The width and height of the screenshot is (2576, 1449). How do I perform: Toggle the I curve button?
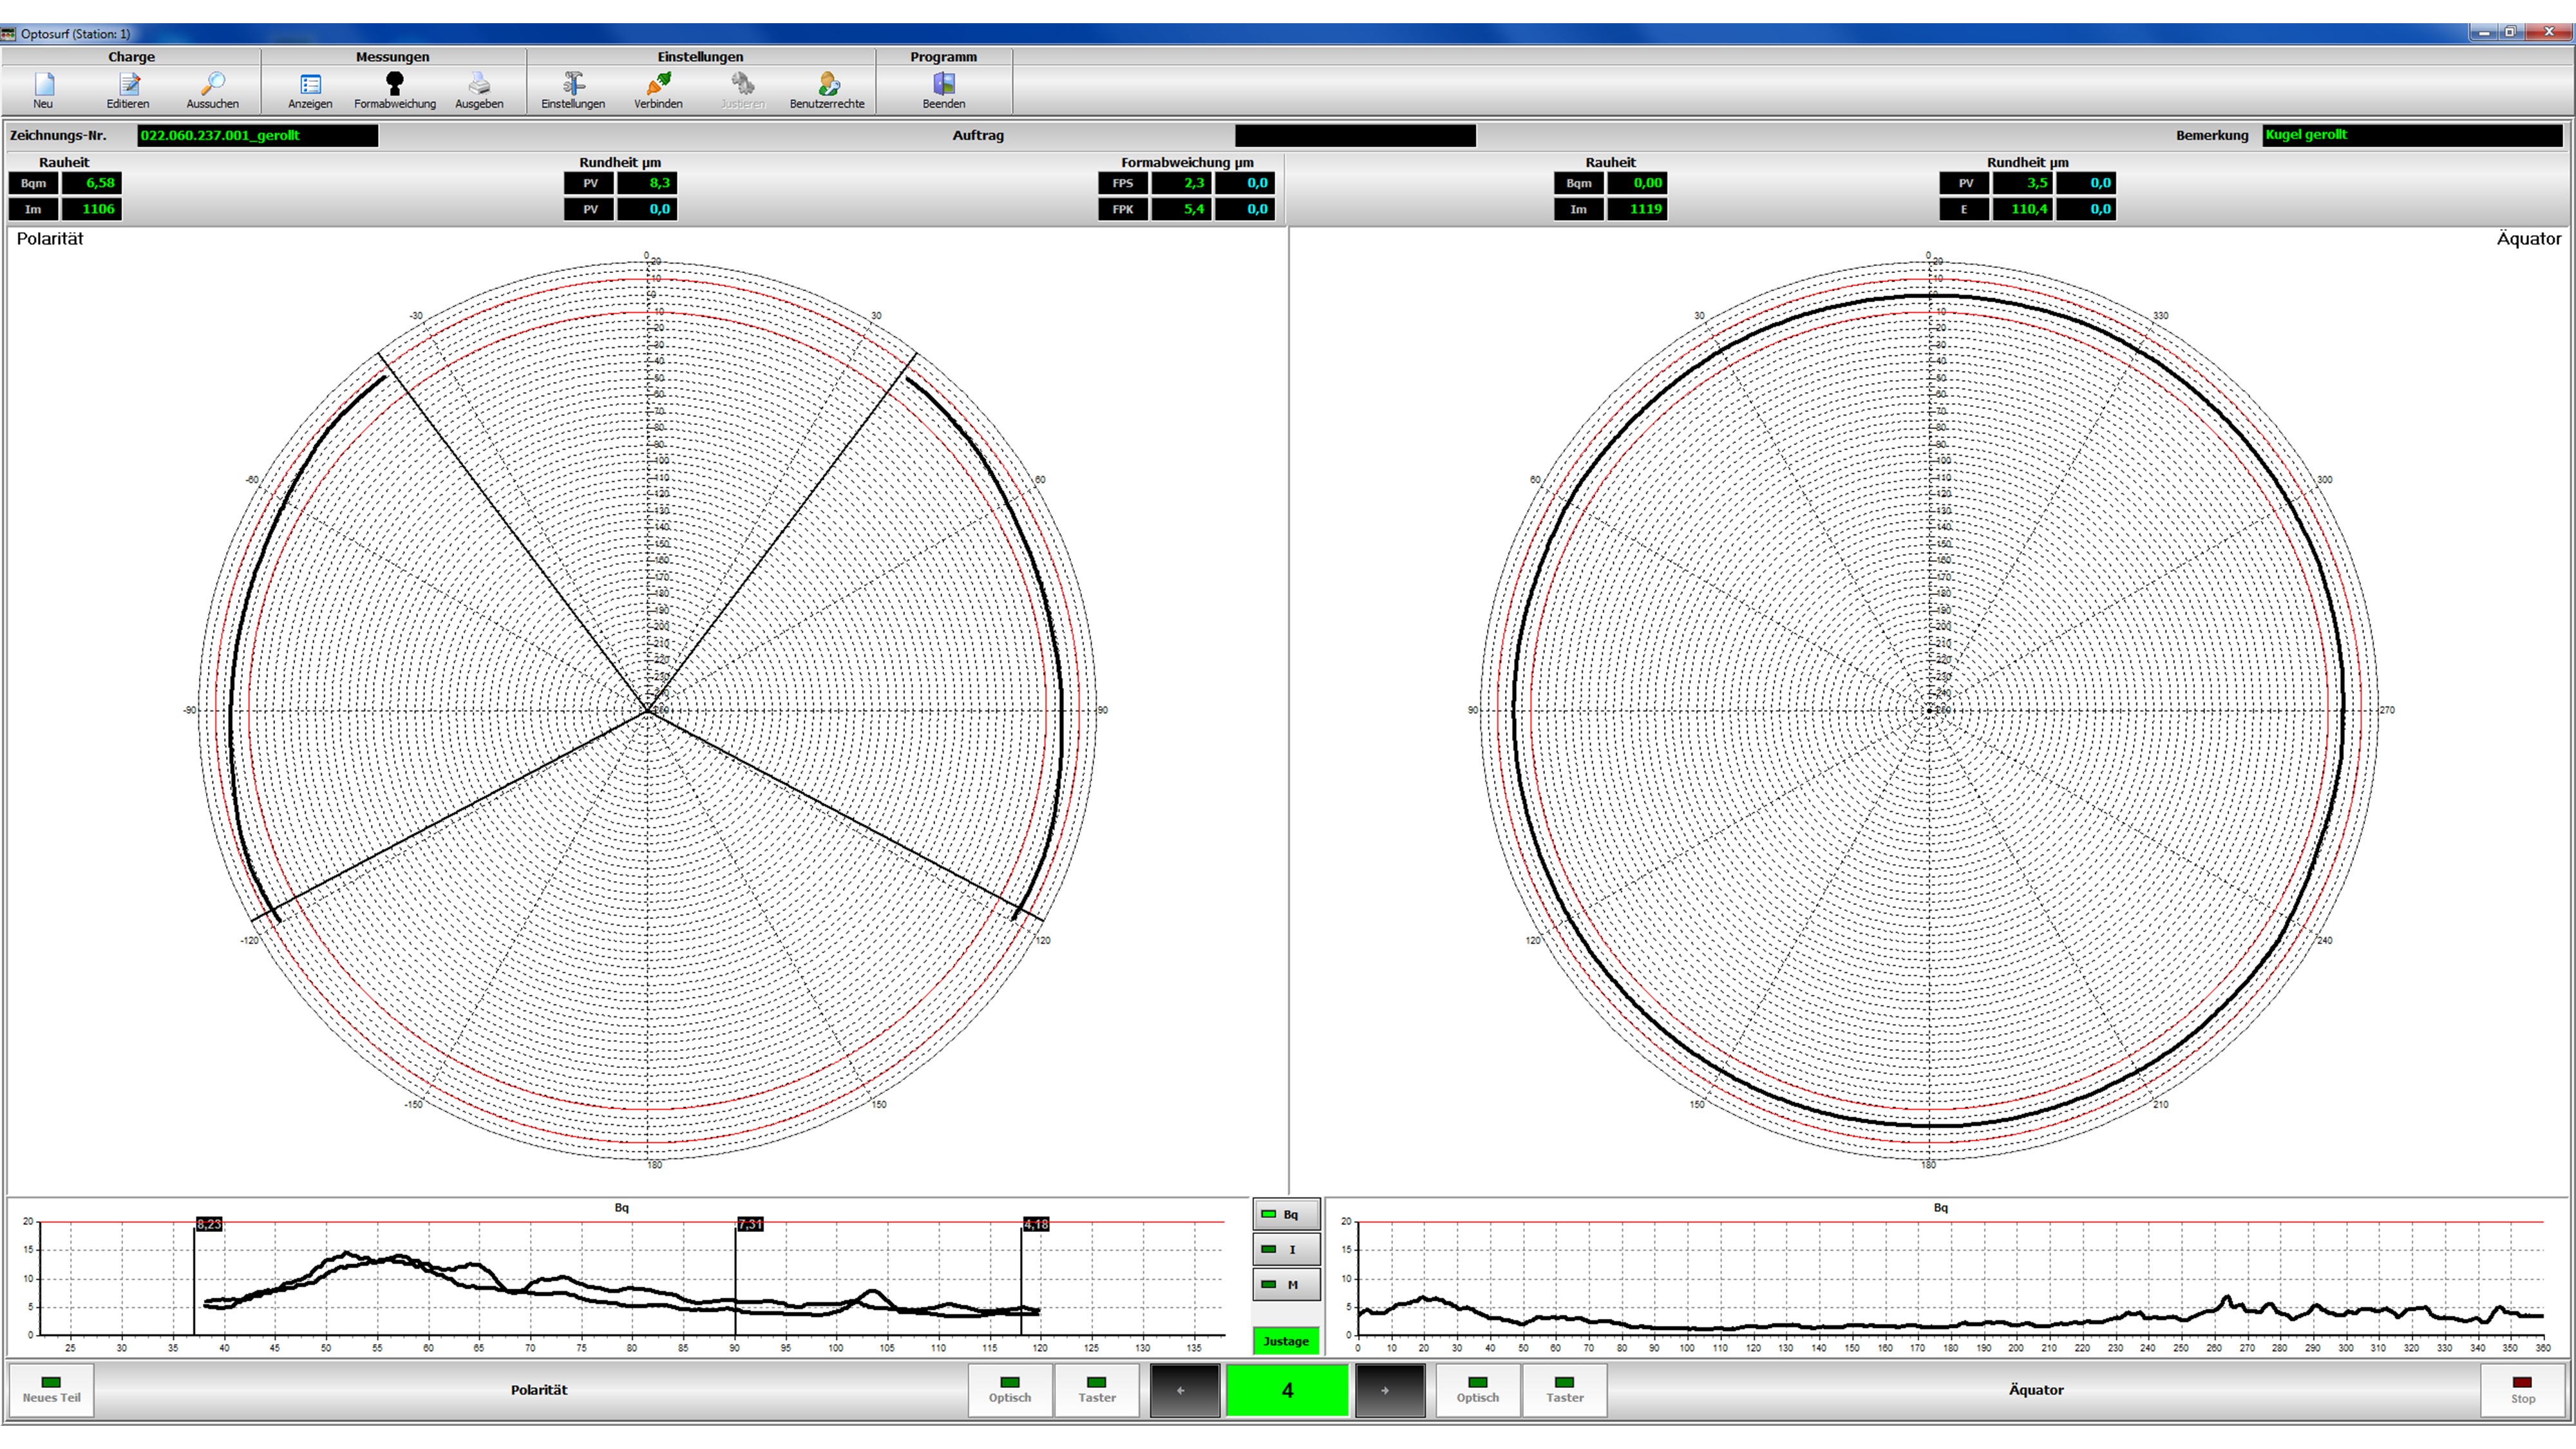[x=1286, y=1249]
